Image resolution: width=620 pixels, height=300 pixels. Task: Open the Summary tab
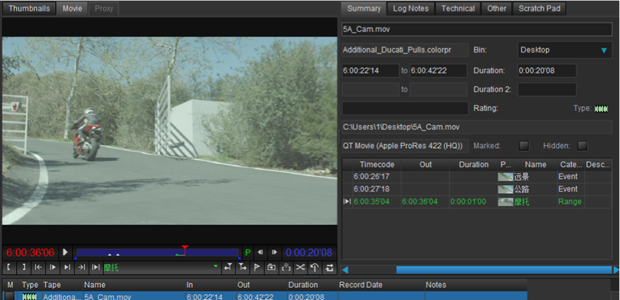click(364, 8)
